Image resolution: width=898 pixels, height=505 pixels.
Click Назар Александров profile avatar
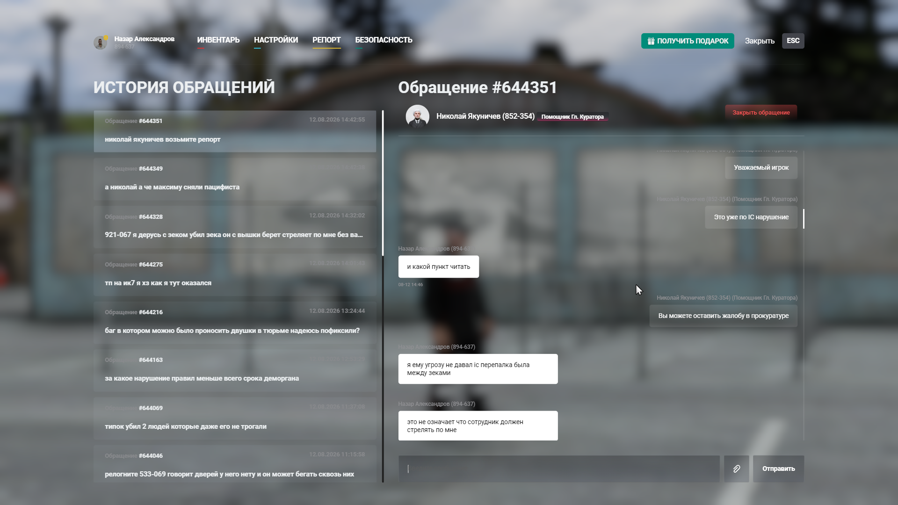point(100,43)
